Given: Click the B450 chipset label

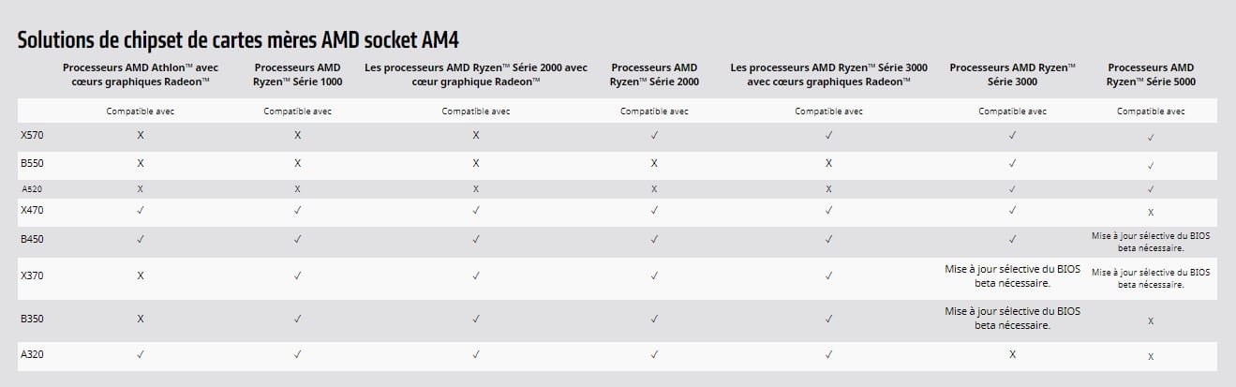Looking at the screenshot, I should pos(31,240).
